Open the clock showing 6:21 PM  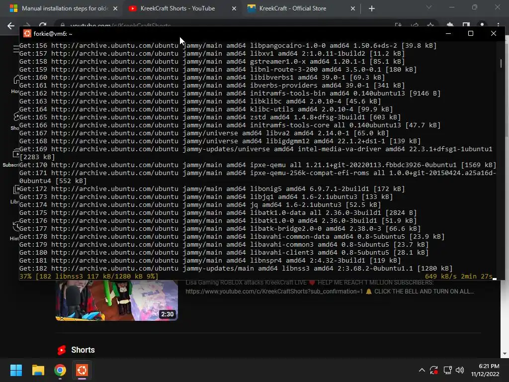485,370
